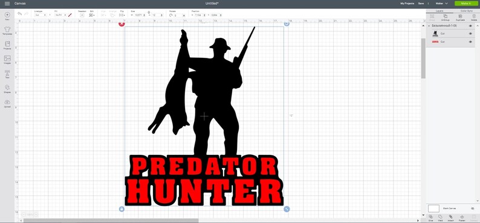This screenshot has height=223, width=480.
Task: Toggle the size aspect-ratio lock icon
Action: [x=149, y=13]
